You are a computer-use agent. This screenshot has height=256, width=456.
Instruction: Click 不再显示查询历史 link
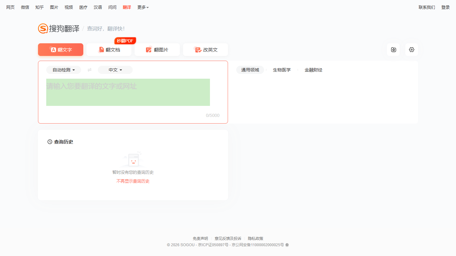(x=133, y=181)
